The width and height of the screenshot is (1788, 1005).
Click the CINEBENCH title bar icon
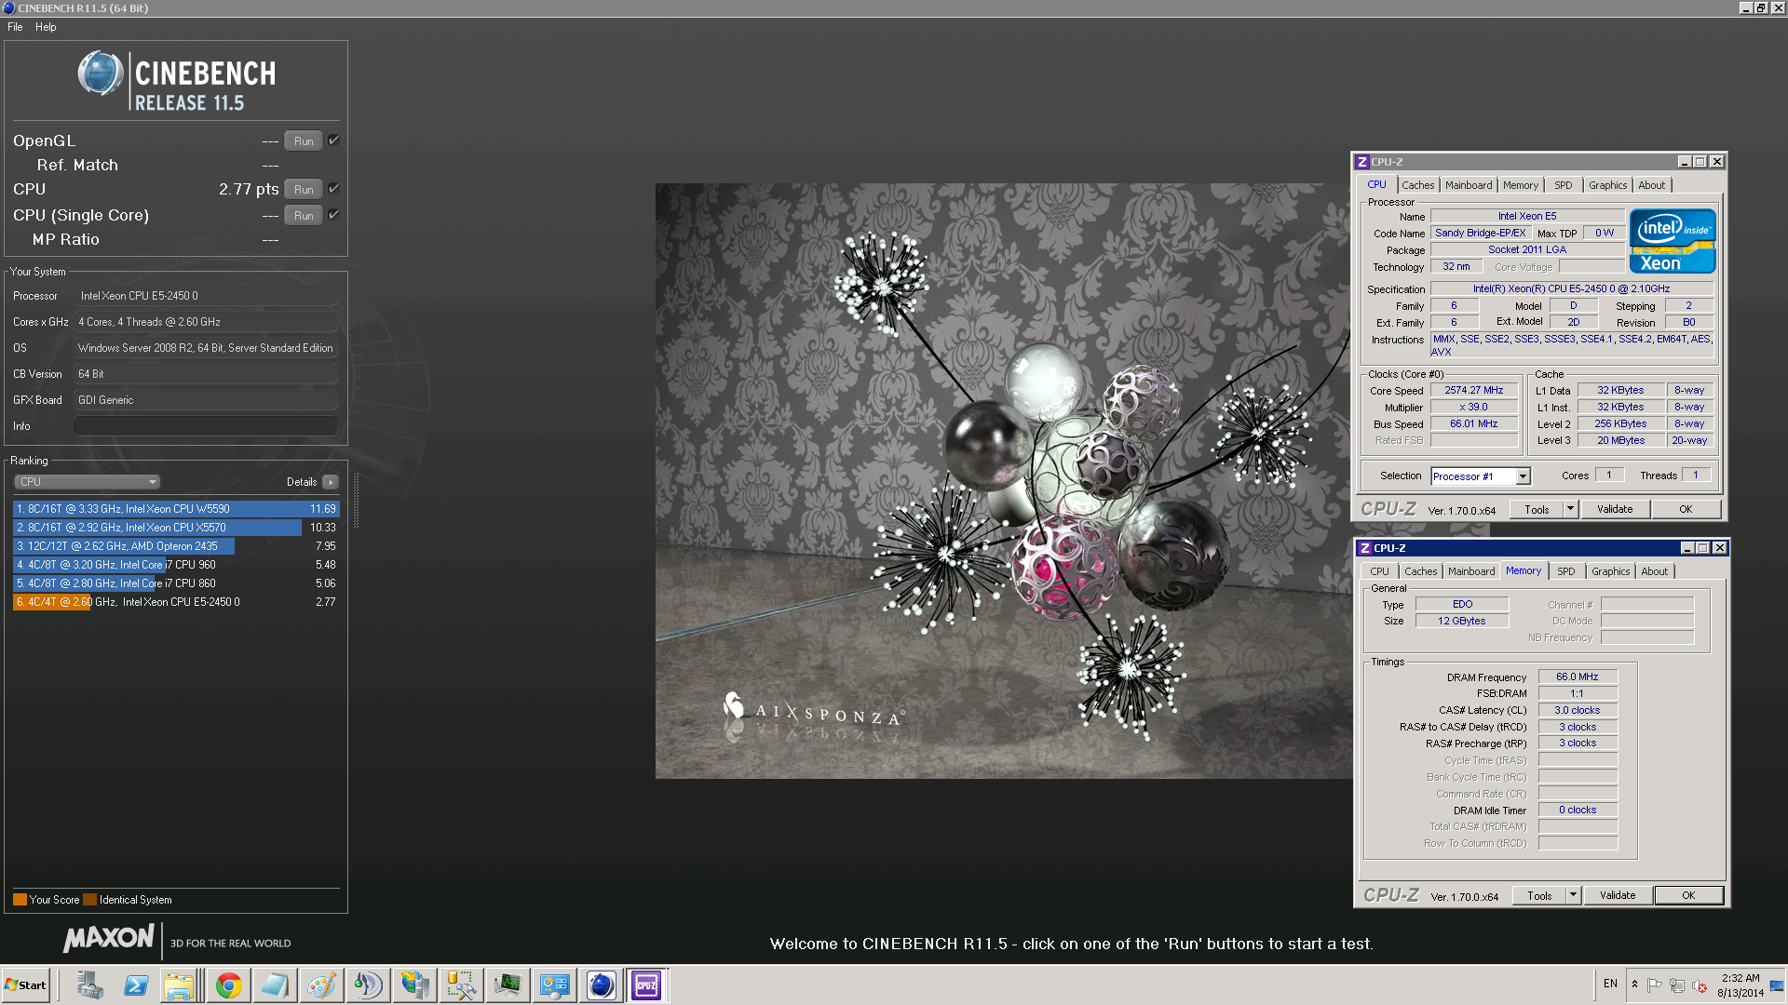[8, 7]
